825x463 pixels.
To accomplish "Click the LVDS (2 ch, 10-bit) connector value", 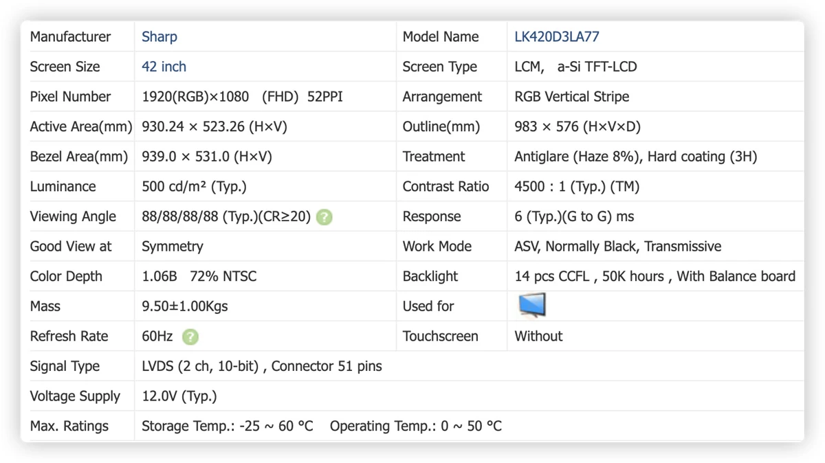I will tap(262, 366).
